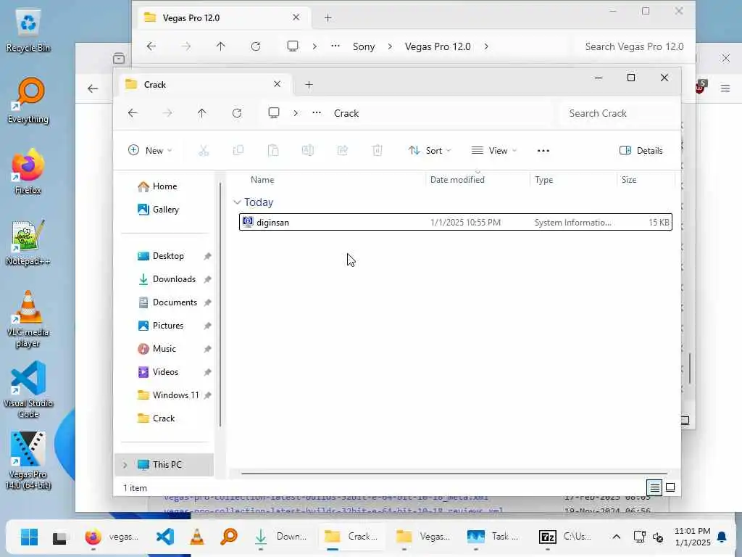The image size is (742, 557).
Task: Toggle the Details pane button
Action: click(641, 151)
